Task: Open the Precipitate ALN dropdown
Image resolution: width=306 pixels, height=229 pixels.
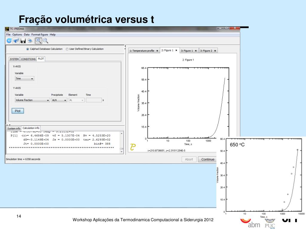Action: (x=59, y=100)
